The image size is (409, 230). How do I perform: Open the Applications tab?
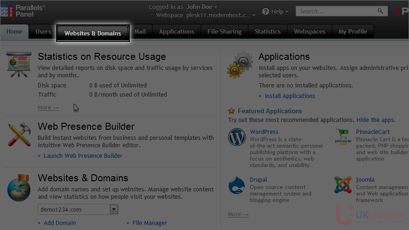click(x=177, y=32)
